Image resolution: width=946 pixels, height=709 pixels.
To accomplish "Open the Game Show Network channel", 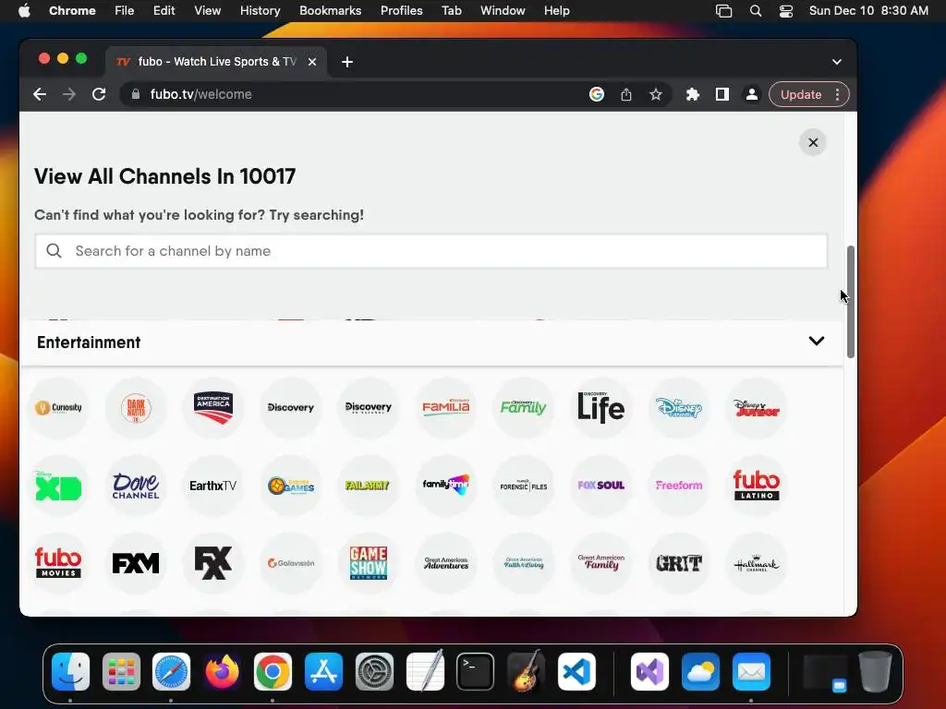I will 368,563.
